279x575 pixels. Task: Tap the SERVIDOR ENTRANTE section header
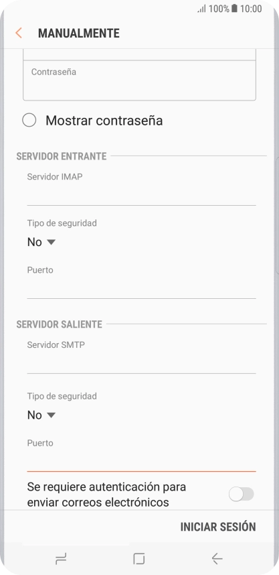coord(62,156)
